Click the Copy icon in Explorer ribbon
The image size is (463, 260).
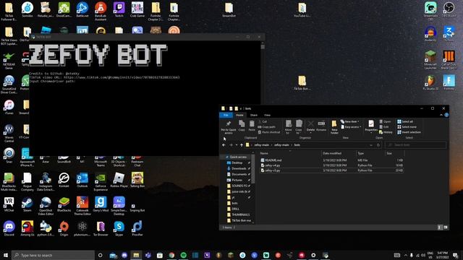(x=242, y=126)
